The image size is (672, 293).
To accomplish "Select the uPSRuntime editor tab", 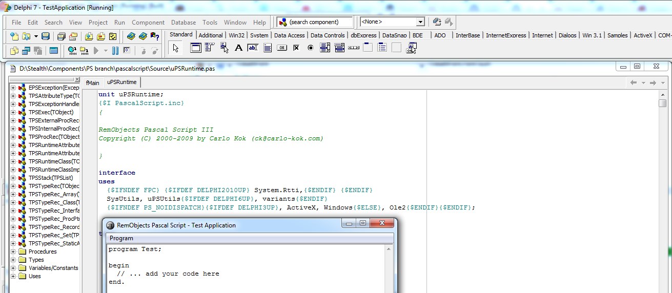I will click(122, 82).
